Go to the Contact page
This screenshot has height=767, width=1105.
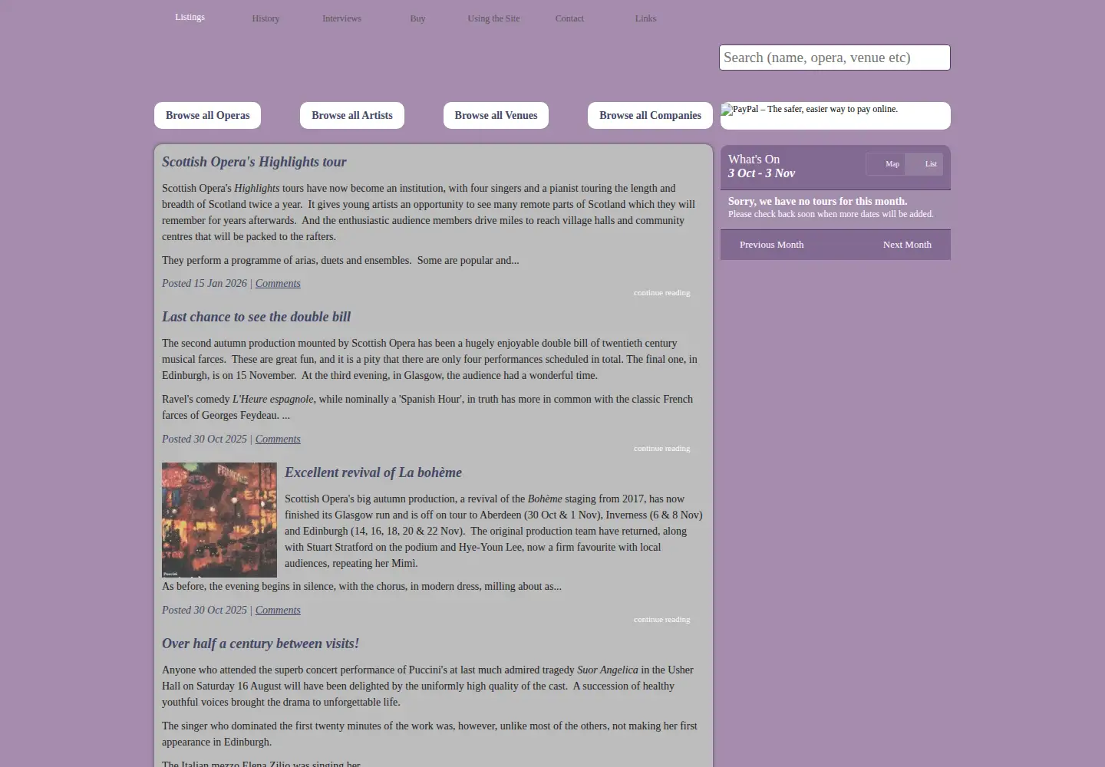[569, 18]
